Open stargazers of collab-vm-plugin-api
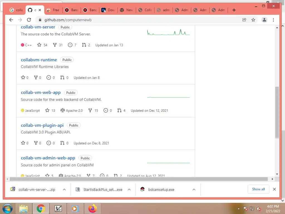The width and height of the screenshot is (285, 214). coord(25,143)
